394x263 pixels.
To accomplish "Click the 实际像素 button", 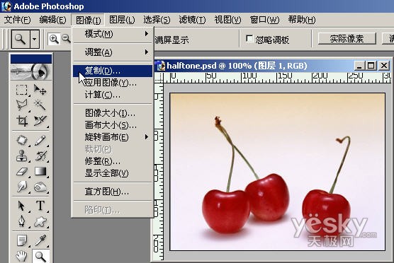I will (347, 39).
